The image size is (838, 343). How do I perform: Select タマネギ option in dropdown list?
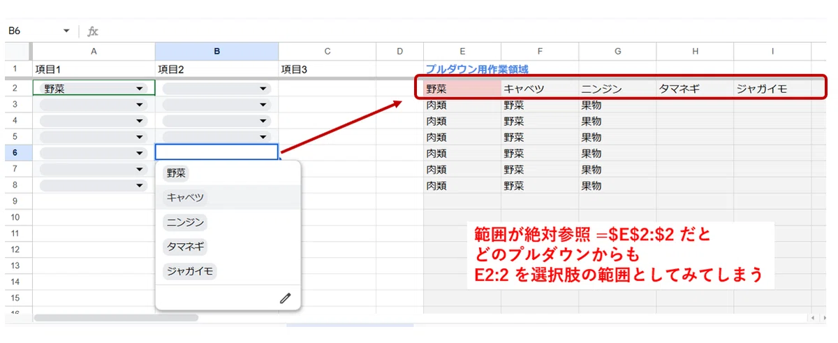(185, 247)
